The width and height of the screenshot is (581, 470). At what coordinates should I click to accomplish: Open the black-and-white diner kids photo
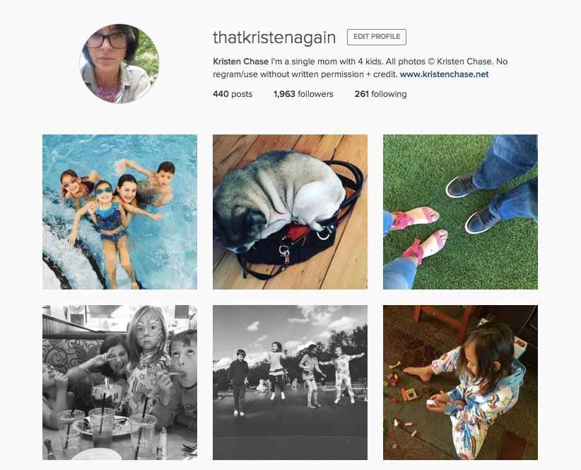click(119, 382)
